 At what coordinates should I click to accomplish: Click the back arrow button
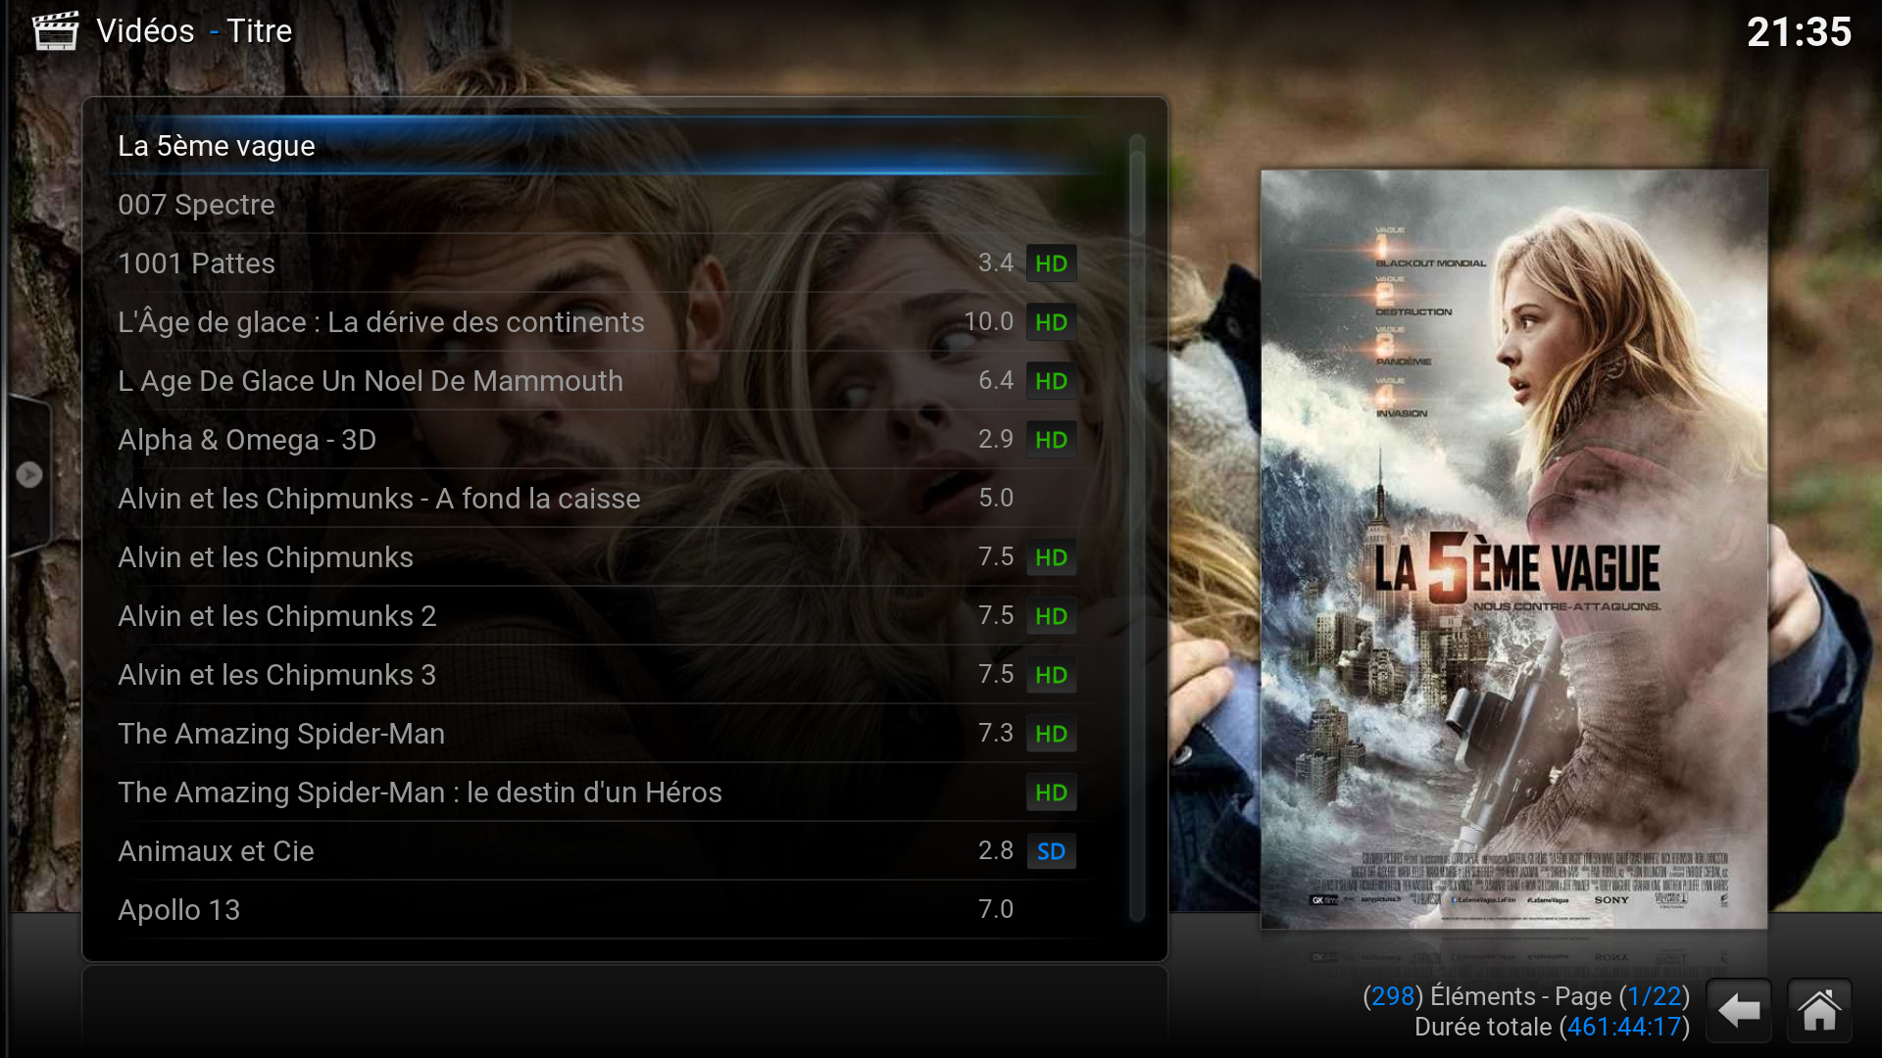[x=1739, y=1010]
